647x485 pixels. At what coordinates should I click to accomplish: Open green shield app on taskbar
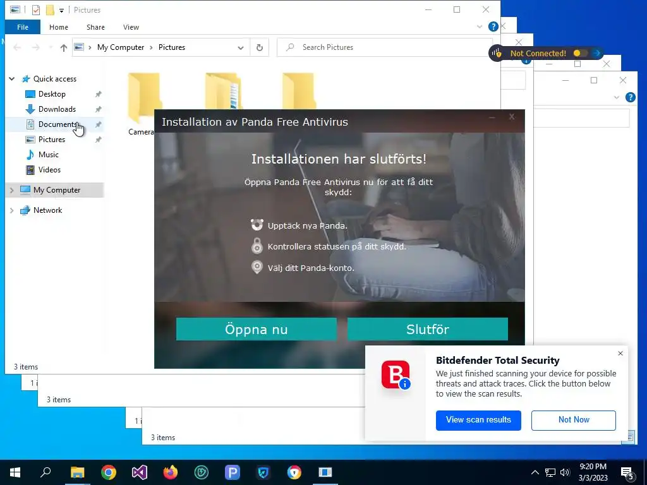point(202,472)
